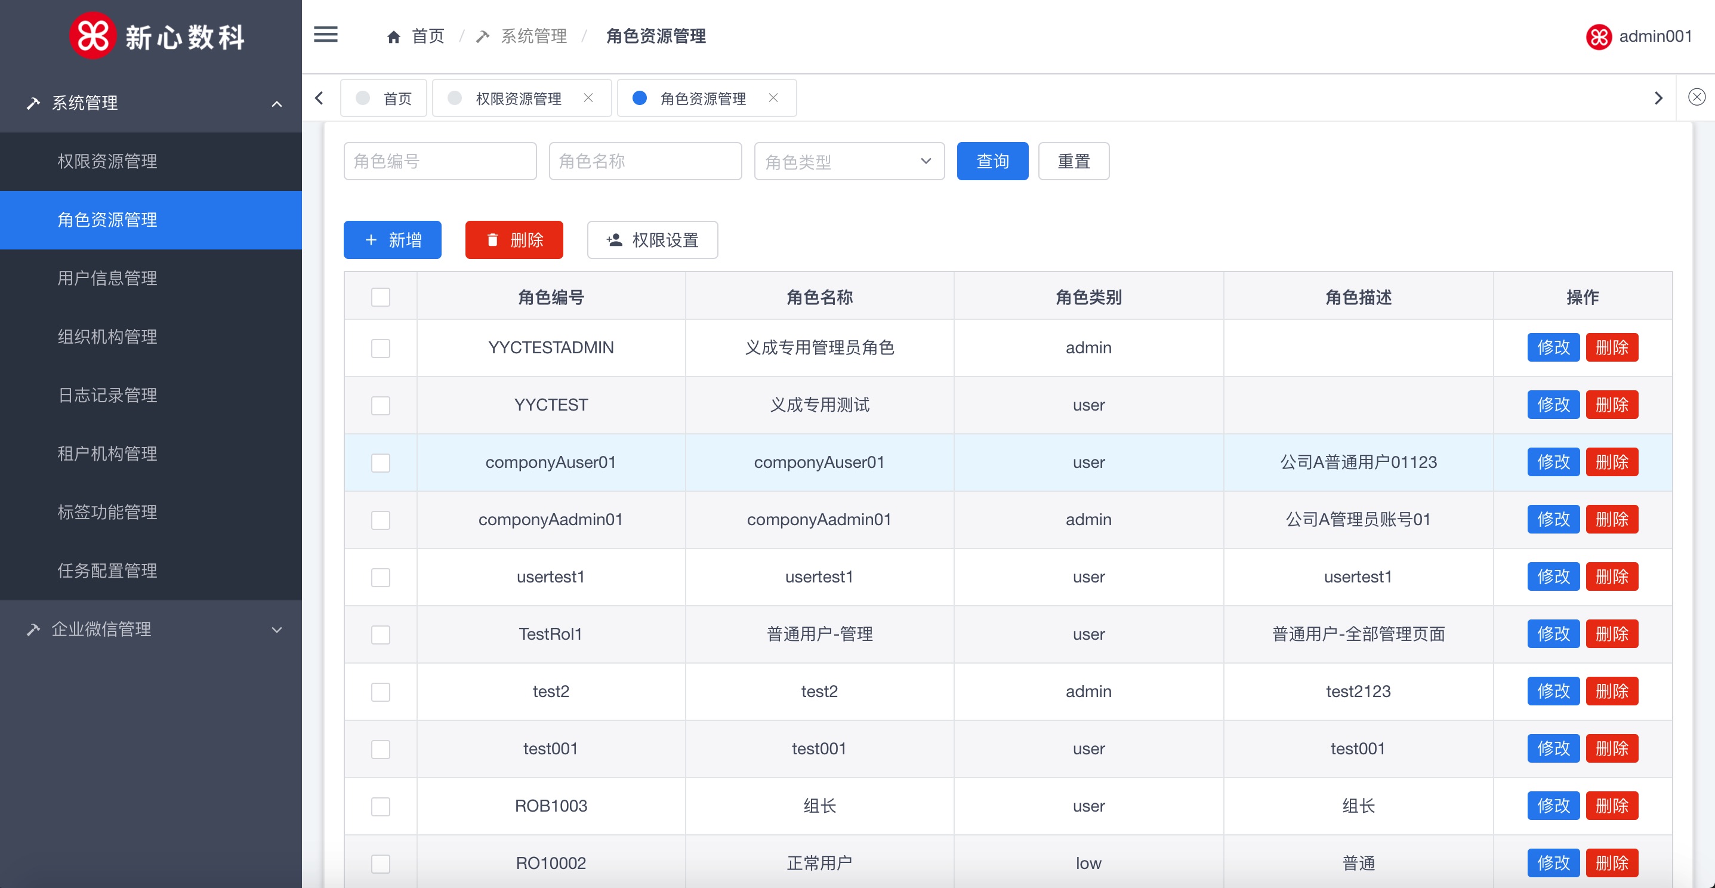1715x888 pixels.
Task: Click the home icon in breadcrumb
Action: pyautogui.click(x=393, y=36)
